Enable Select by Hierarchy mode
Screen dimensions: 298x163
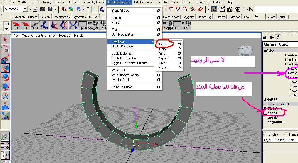pyautogui.click(x=64, y=9)
